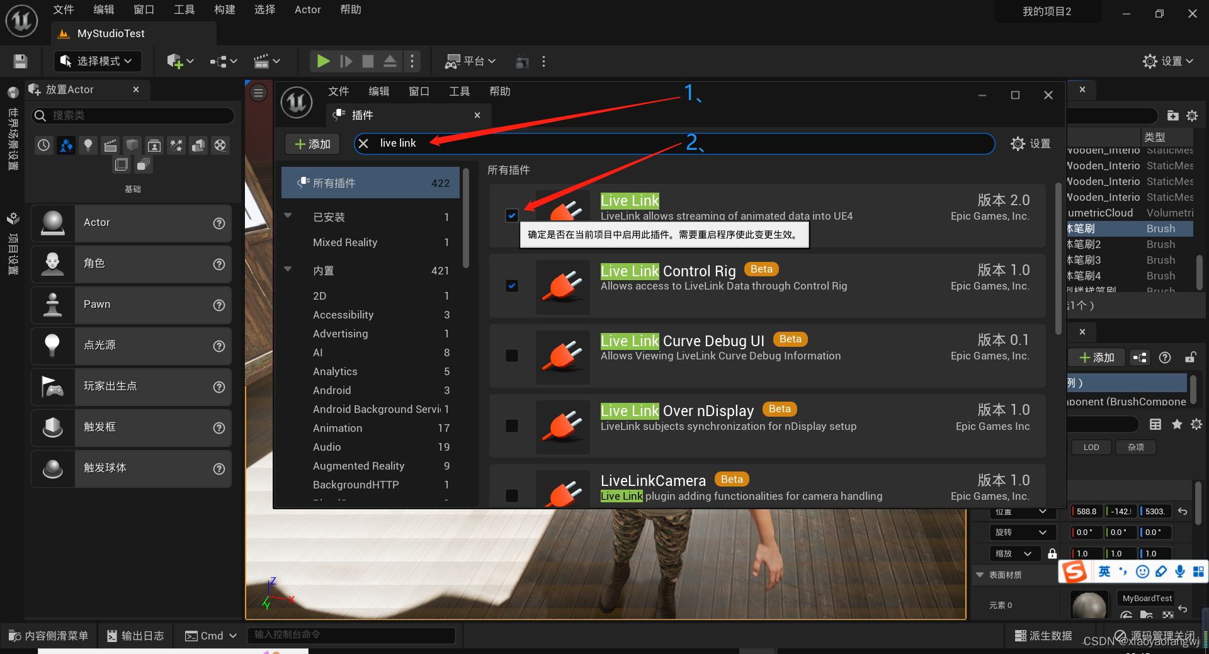
Task: Click the Stop playback button
Action: coord(368,61)
